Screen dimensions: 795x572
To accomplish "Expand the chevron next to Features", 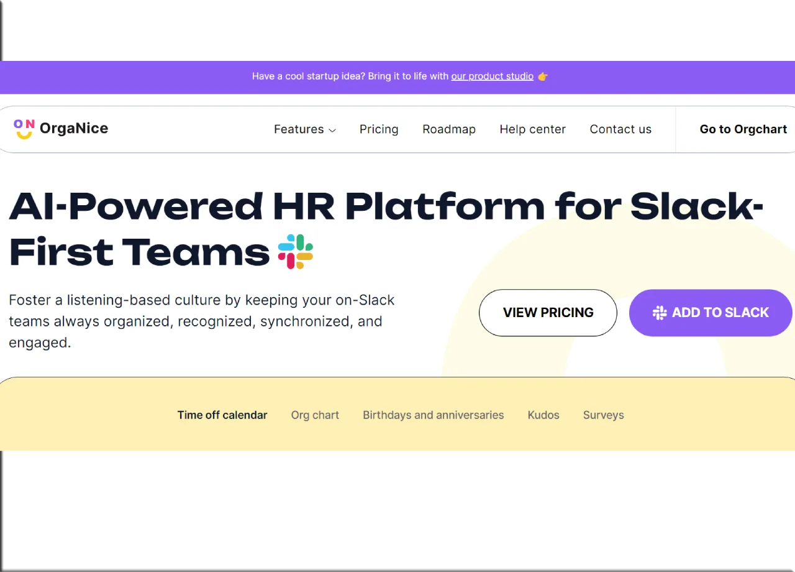I will 332,131.
